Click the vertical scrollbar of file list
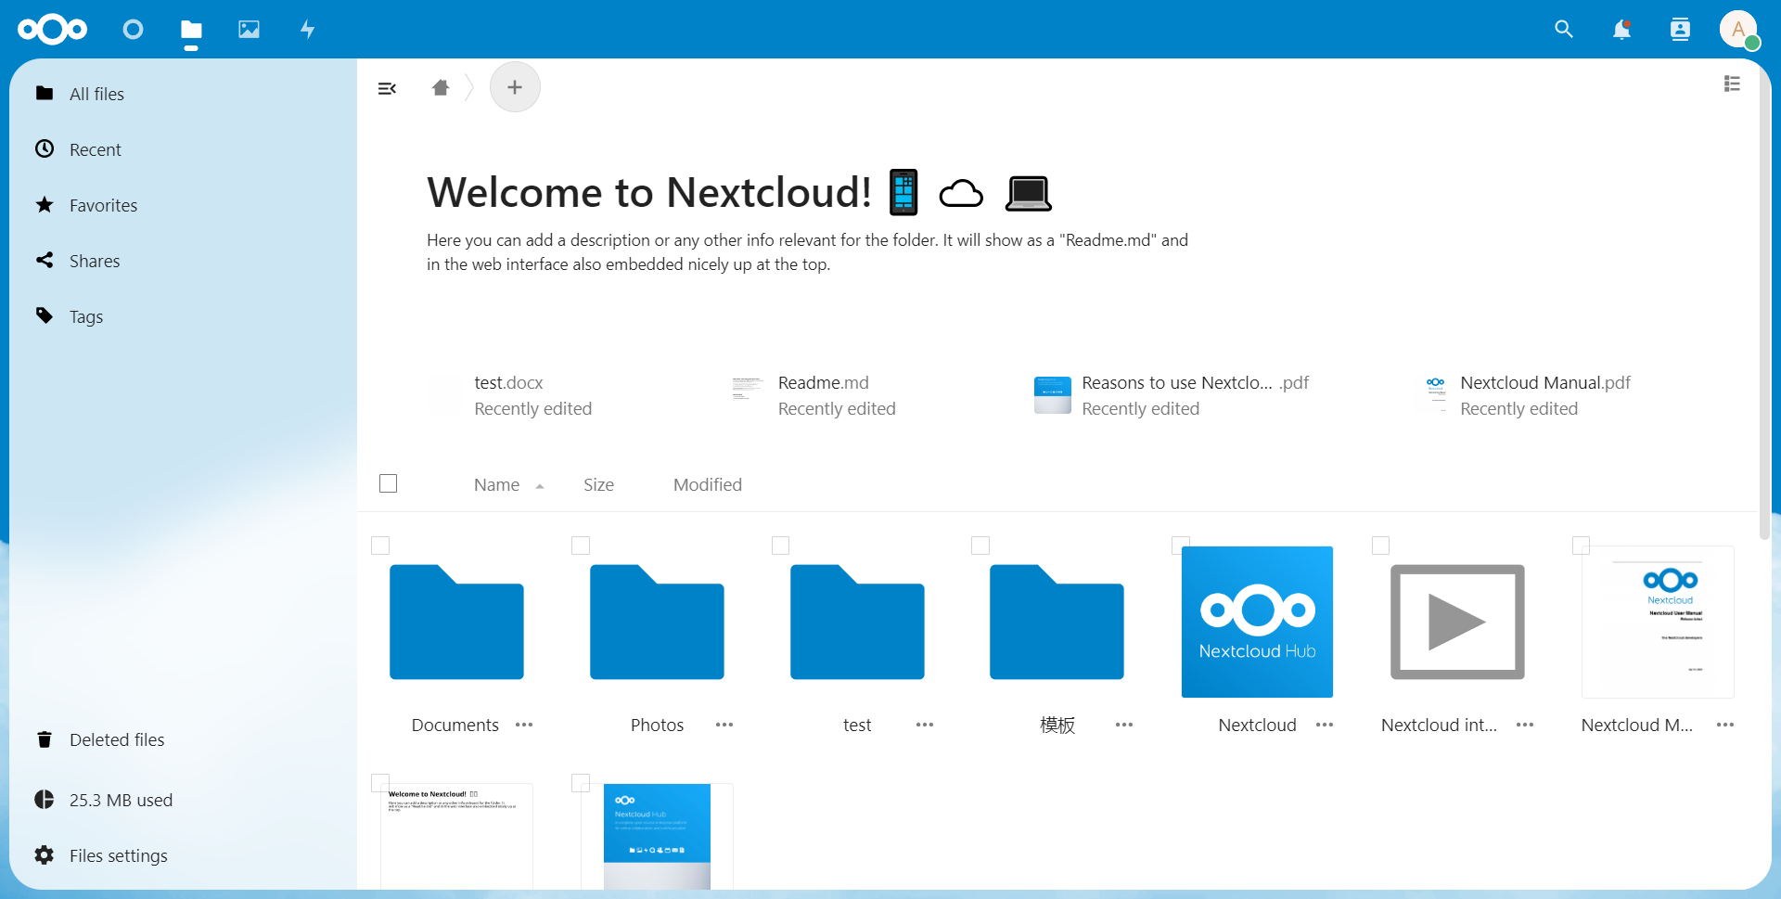 (1764, 302)
